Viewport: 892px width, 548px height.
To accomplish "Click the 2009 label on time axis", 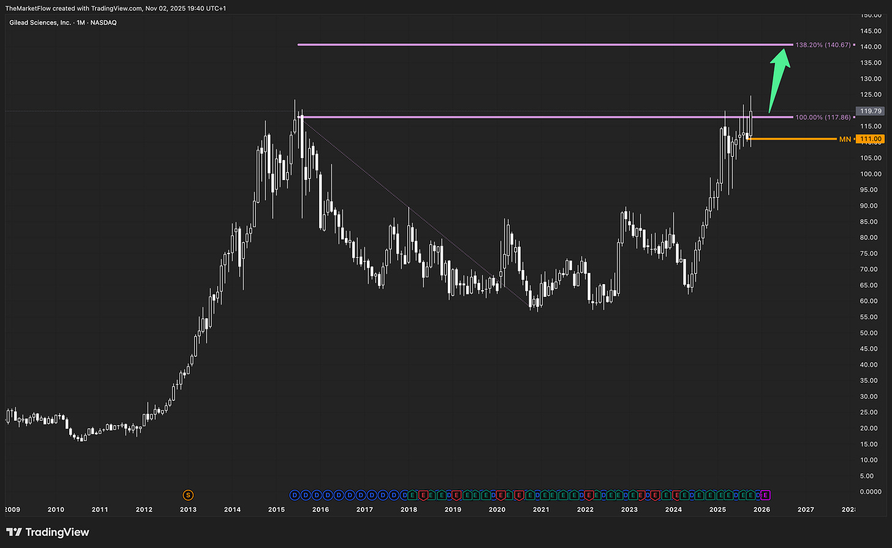I will point(12,509).
